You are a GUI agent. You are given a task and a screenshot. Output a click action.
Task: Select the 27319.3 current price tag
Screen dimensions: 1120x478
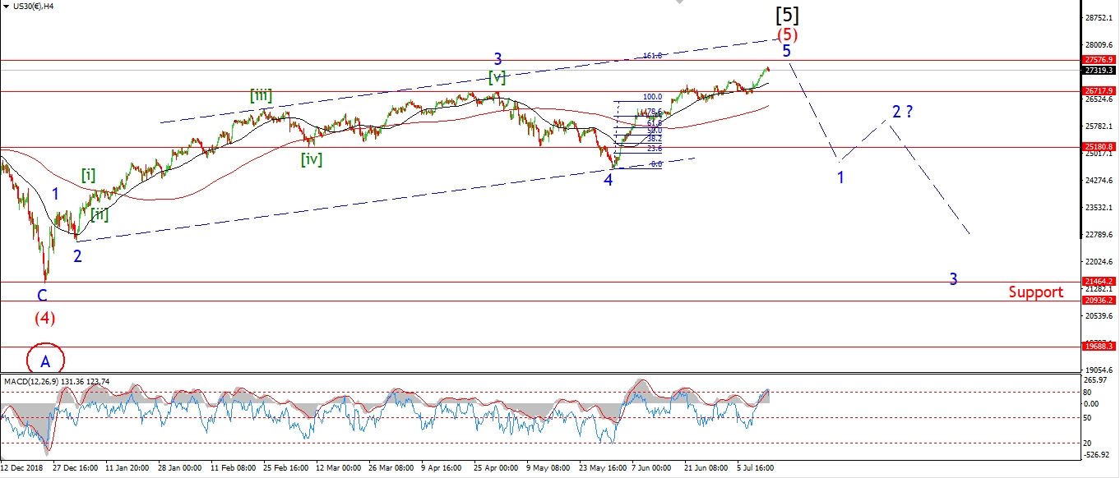click(x=1099, y=71)
